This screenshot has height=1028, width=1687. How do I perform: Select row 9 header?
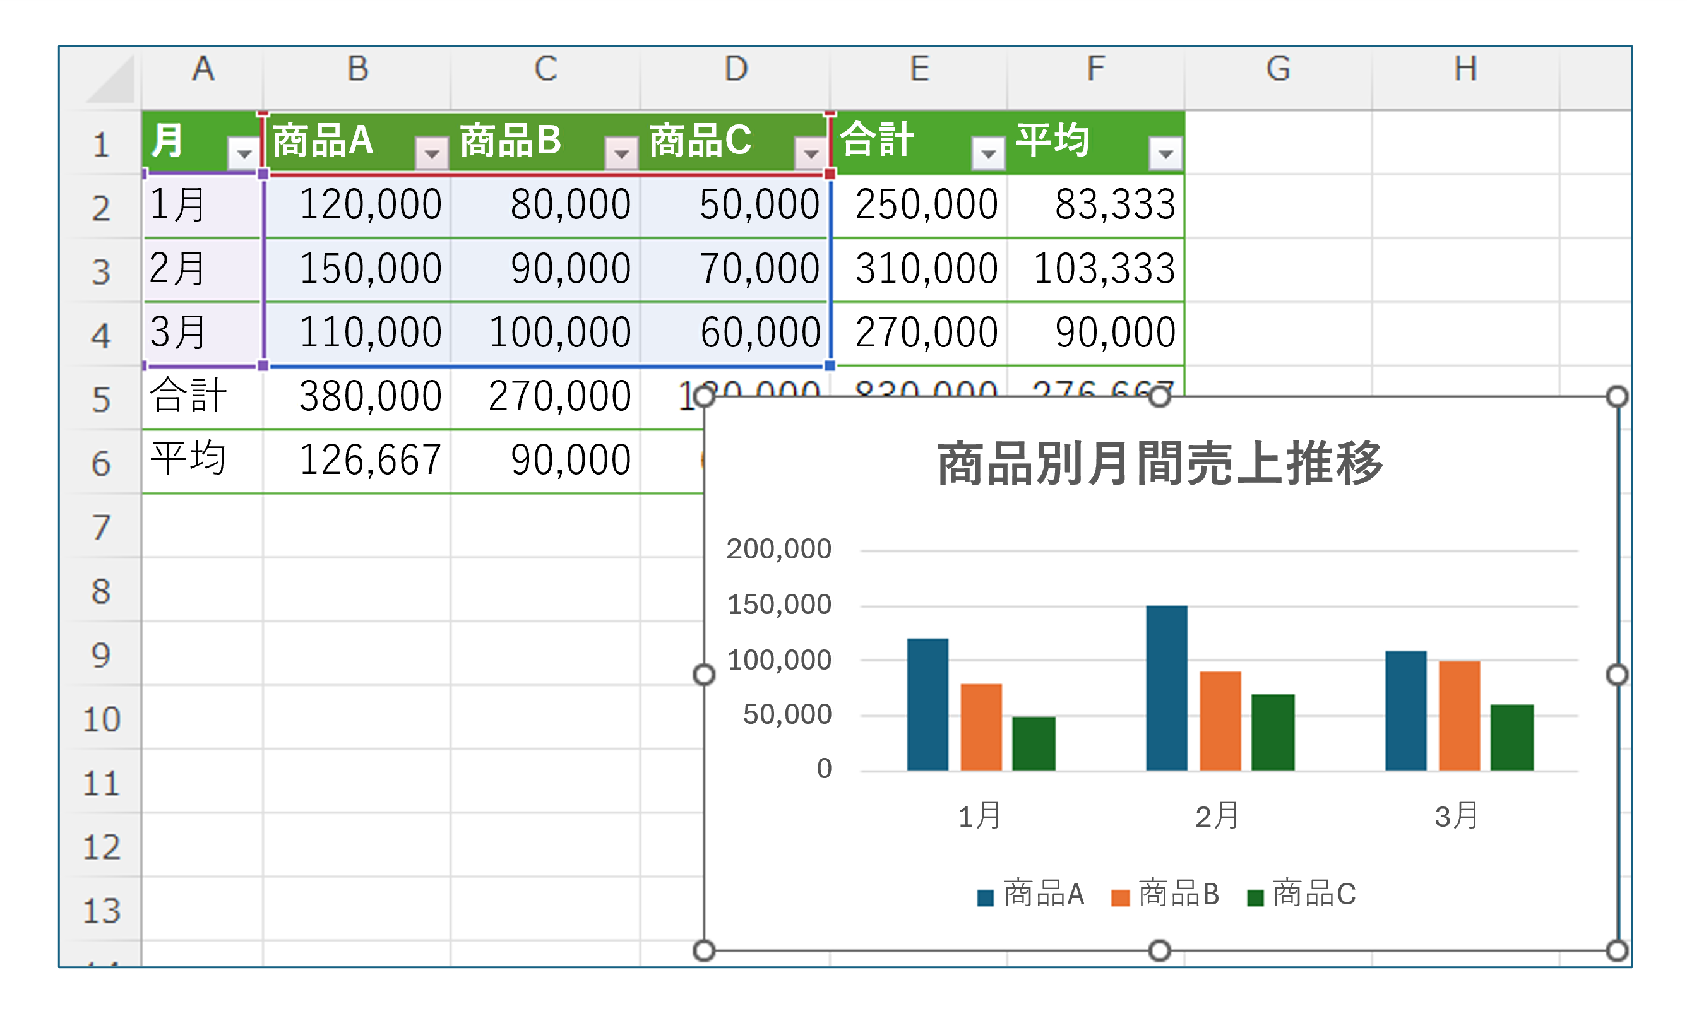[x=100, y=655]
